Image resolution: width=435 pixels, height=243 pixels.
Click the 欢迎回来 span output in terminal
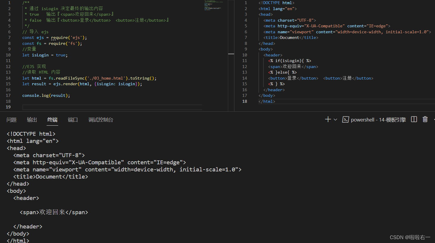click(54, 212)
